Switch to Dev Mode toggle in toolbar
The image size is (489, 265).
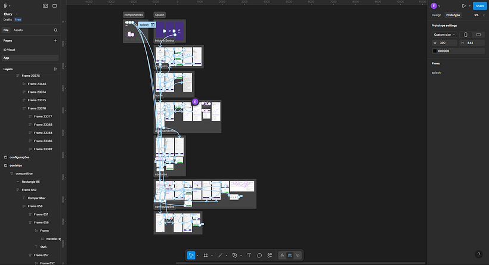(x=298, y=255)
